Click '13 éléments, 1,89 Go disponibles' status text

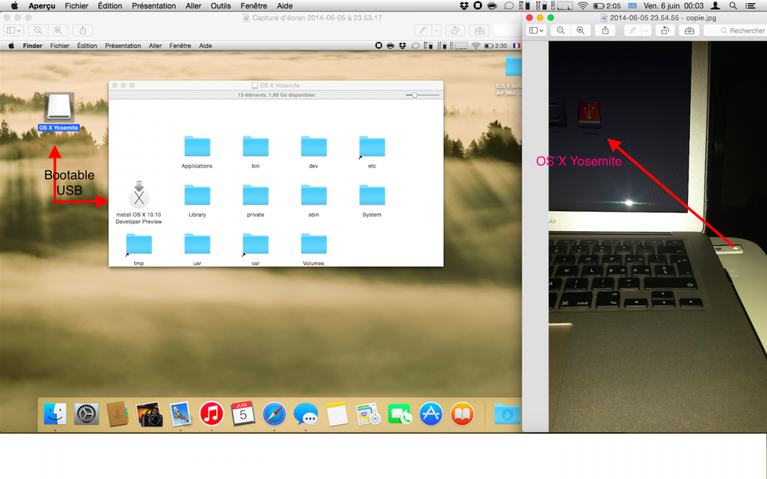276,95
